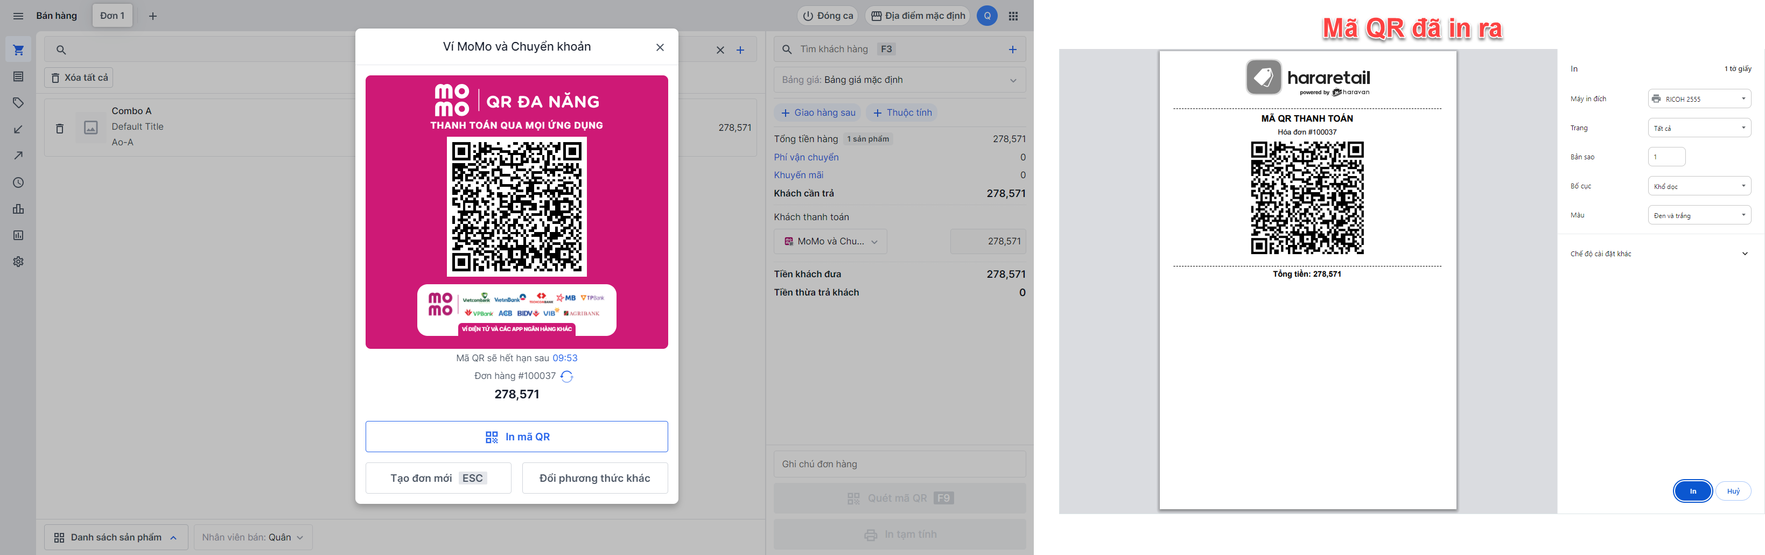Add a new order tab with the plus icon
Viewport: 1765px width, 555px height.
click(x=153, y=16)
